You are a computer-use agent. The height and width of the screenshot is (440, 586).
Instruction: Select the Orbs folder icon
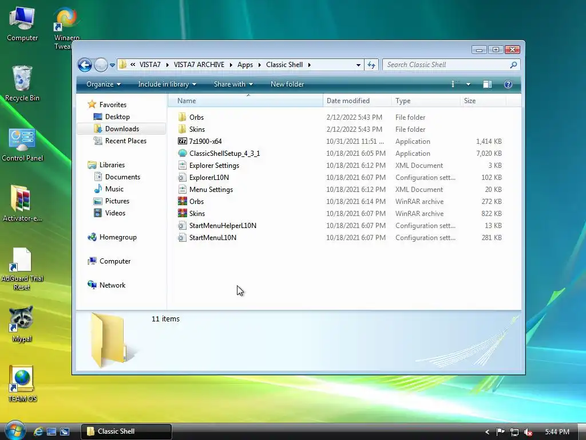[x=182, y=117]
